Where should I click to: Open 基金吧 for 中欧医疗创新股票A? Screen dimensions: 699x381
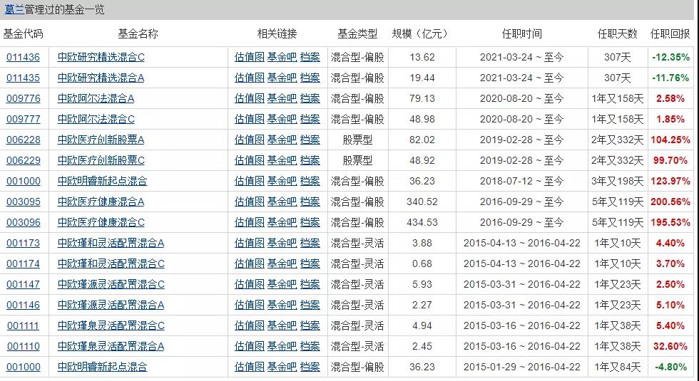click(x=282, y=140)
